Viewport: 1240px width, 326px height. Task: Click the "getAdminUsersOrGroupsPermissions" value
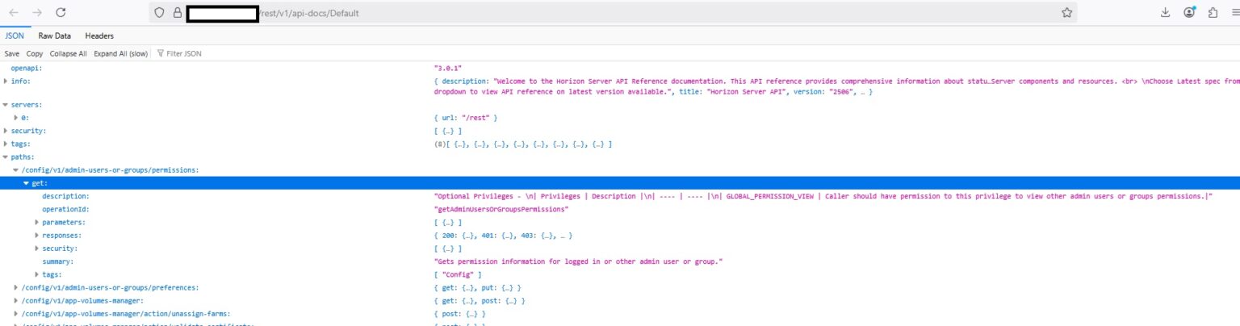click(x=501, y=209)
